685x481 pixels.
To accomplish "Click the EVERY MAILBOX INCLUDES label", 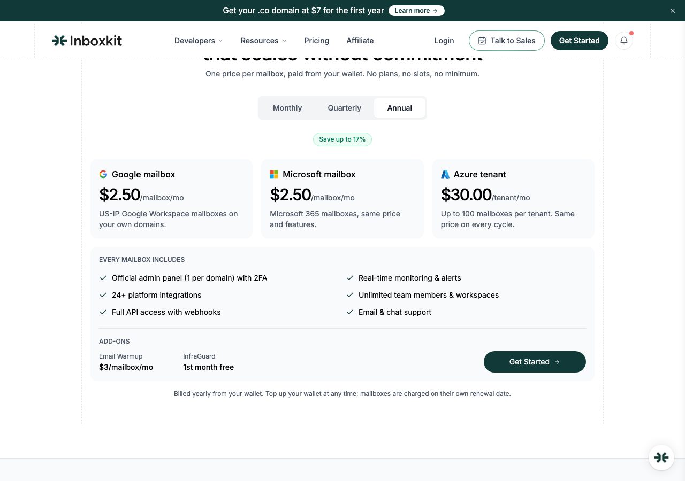I will pos(142,260).
